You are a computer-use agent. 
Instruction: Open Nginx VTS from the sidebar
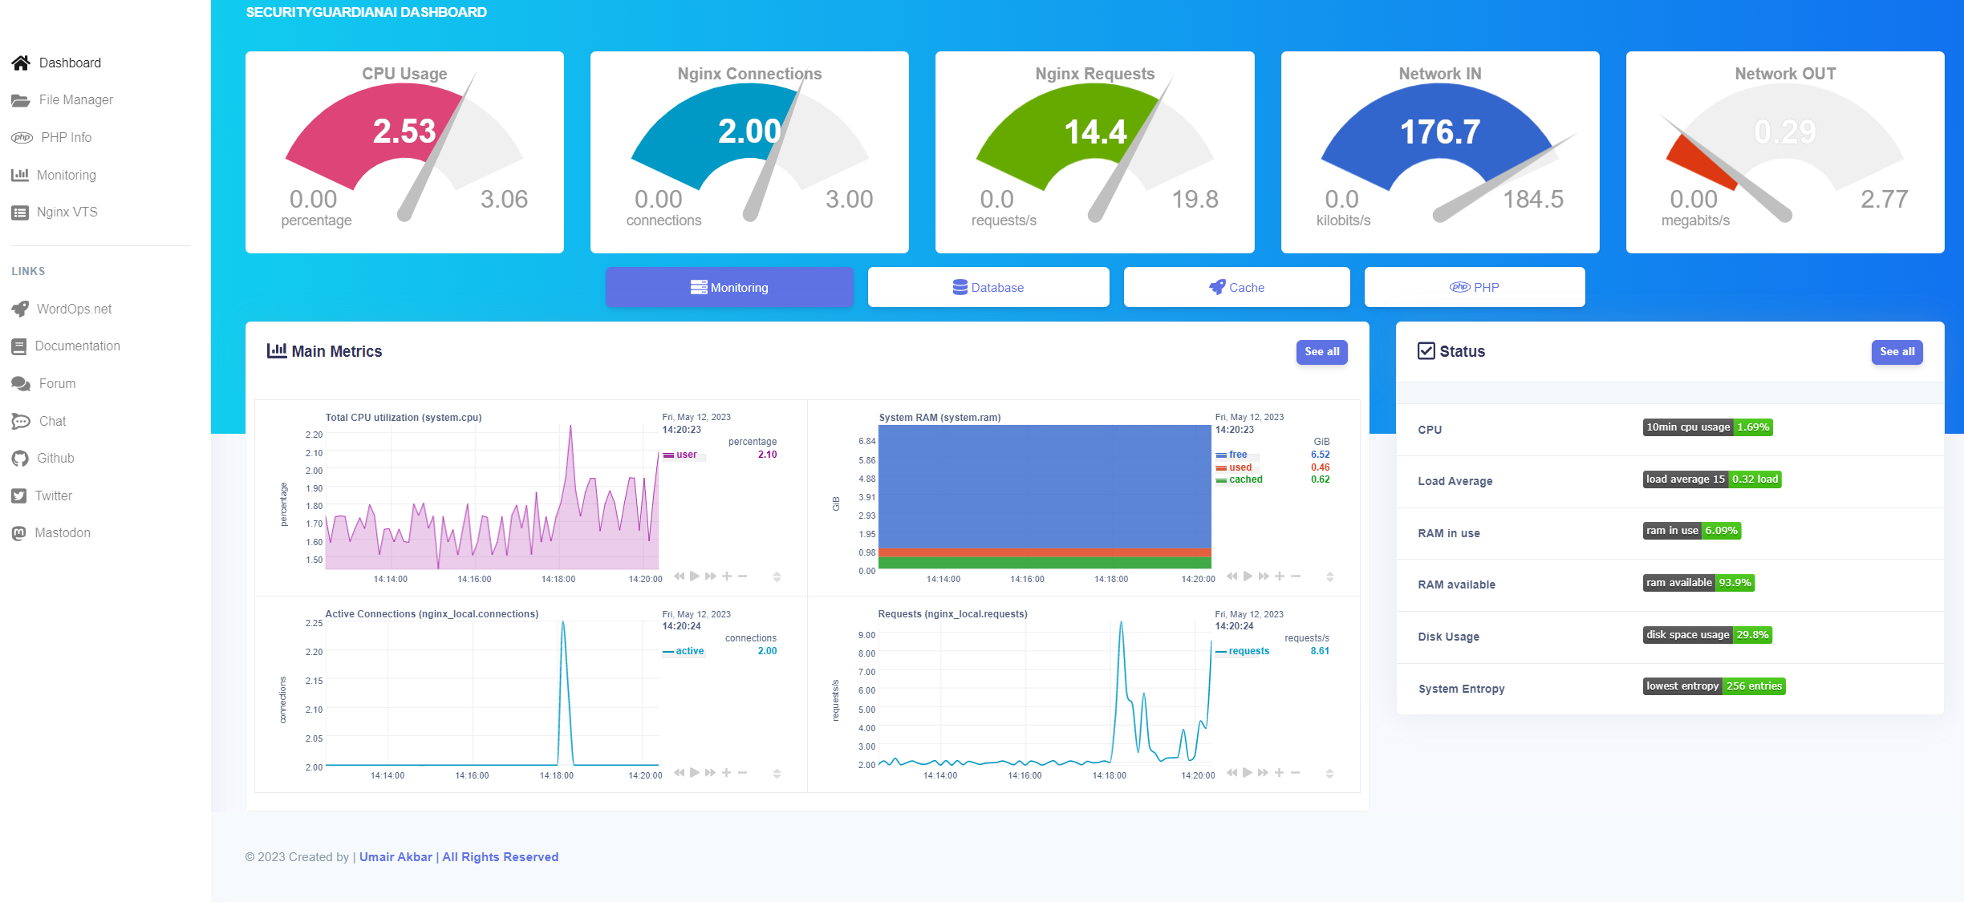tap(67, 212)
